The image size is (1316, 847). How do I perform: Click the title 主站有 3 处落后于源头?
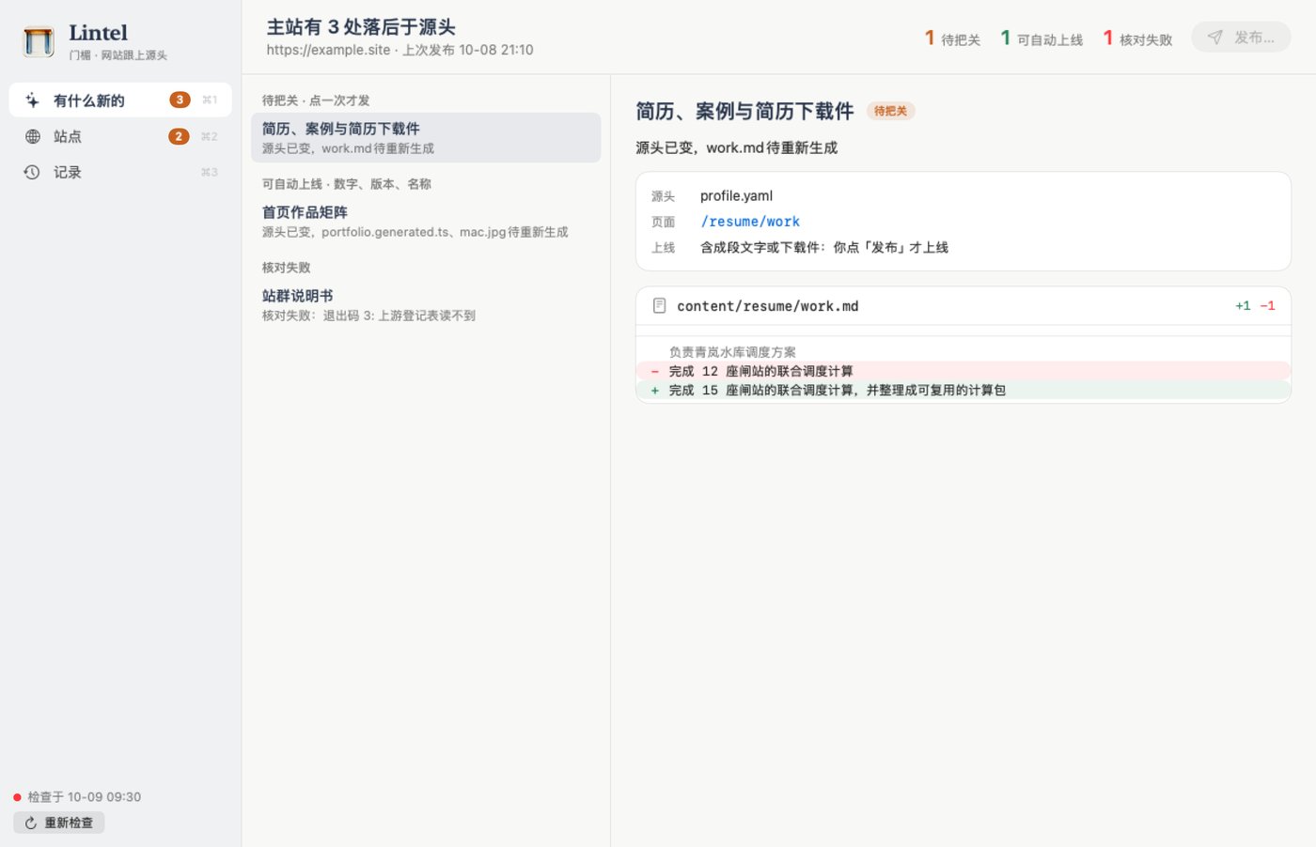pyautogui.click(x=361, y=27)
